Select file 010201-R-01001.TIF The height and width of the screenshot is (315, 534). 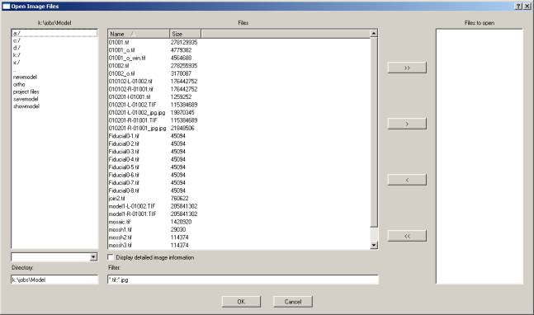[x=133, y=120]
